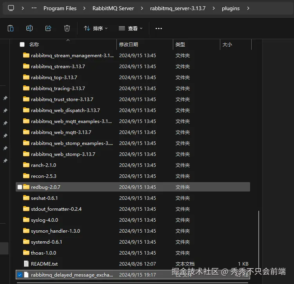Click the README.txt file name
Screen dimensions: 294x284
click(44, 264)
